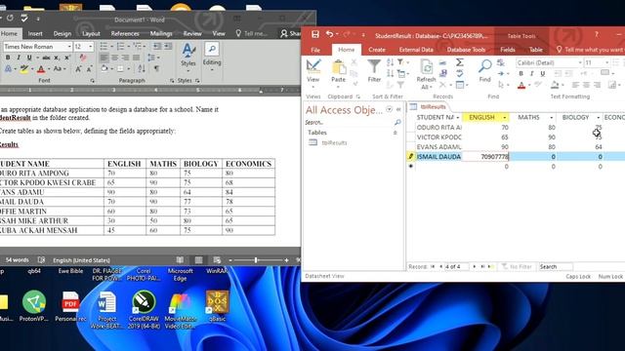Open the ENGLISH column header dropdown arrow
Viewport: 625px width, 351px height.
[505, 117]
